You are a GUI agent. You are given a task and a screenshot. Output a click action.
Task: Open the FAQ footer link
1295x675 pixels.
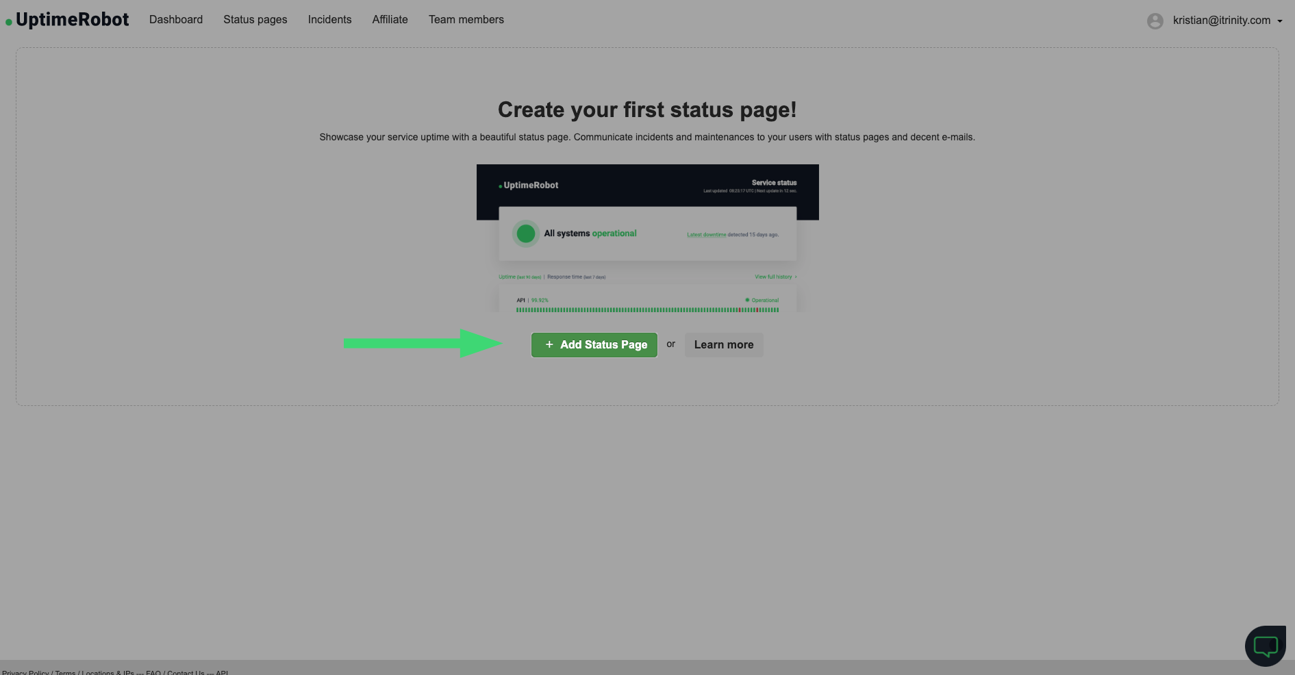pos(153,672)
